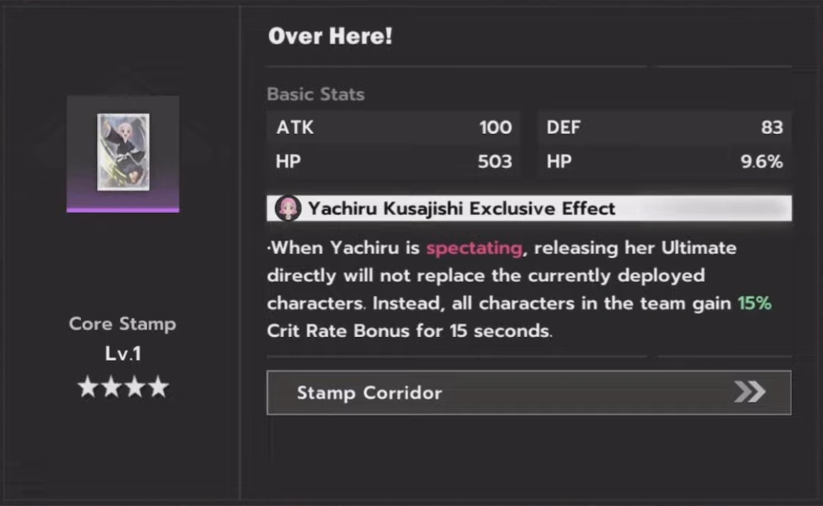823x506 pixels.
Task: Click the purple bar under the stamp card
Action: 122,210
